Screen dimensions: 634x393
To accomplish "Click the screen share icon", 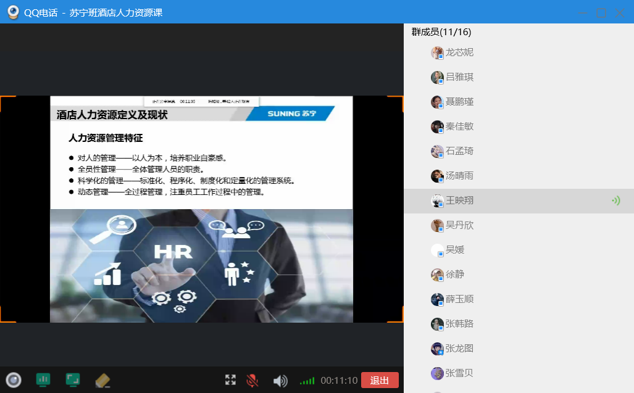I will [73, 380].
